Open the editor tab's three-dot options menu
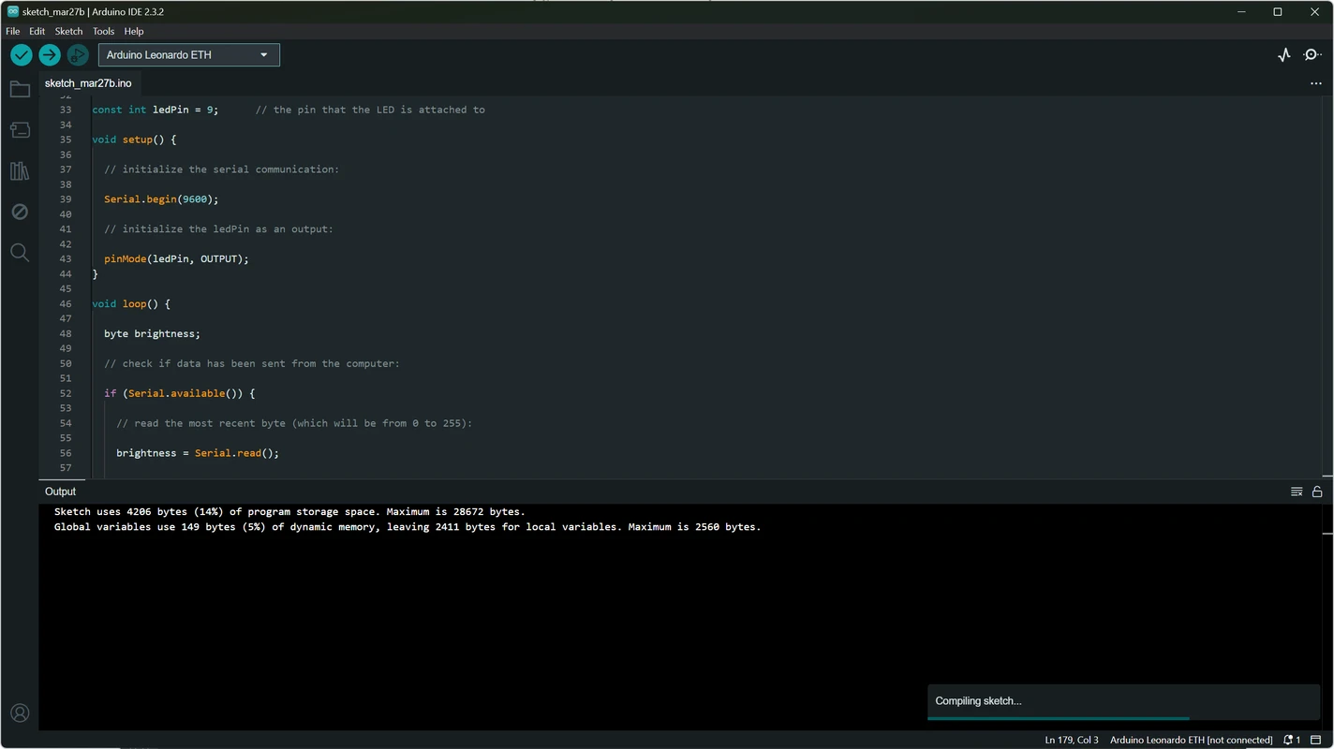Viewport: 1334px width, 749px height. [1315, 83]
